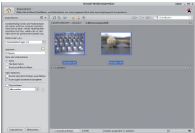This screenshot has height=133, width=195.
Task: Select the keyboard photo thumbnail
Action: pos(69,43)
